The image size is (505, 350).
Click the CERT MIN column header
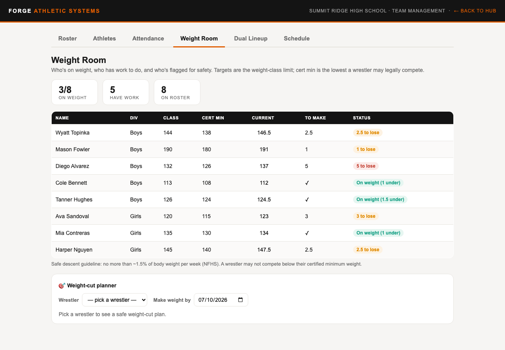[213, 118]
